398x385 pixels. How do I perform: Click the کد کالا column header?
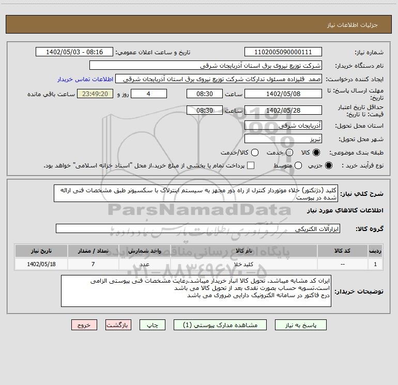[342, 251]
